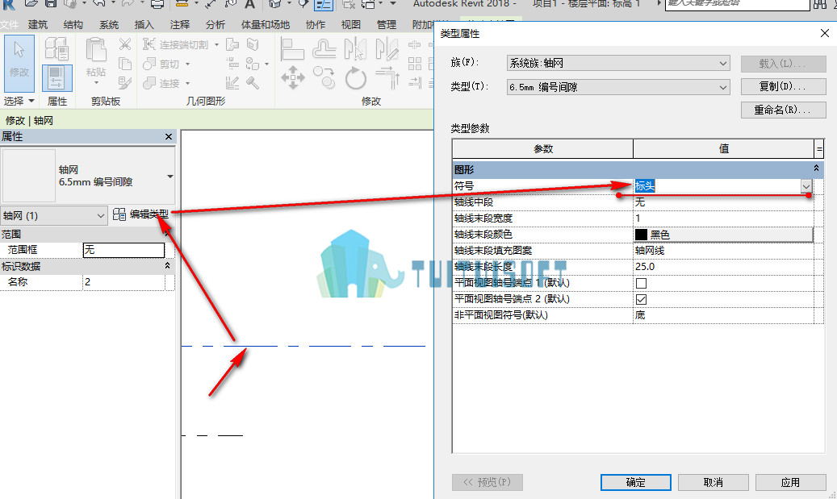Click the 范围框 value field

123,250
